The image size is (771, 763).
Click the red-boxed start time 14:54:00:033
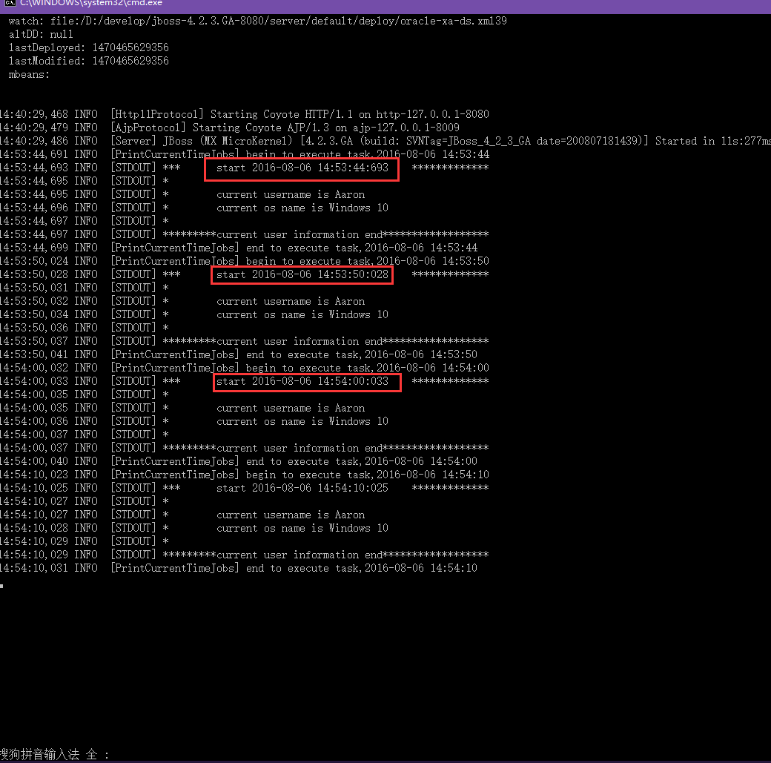[302, 382]
